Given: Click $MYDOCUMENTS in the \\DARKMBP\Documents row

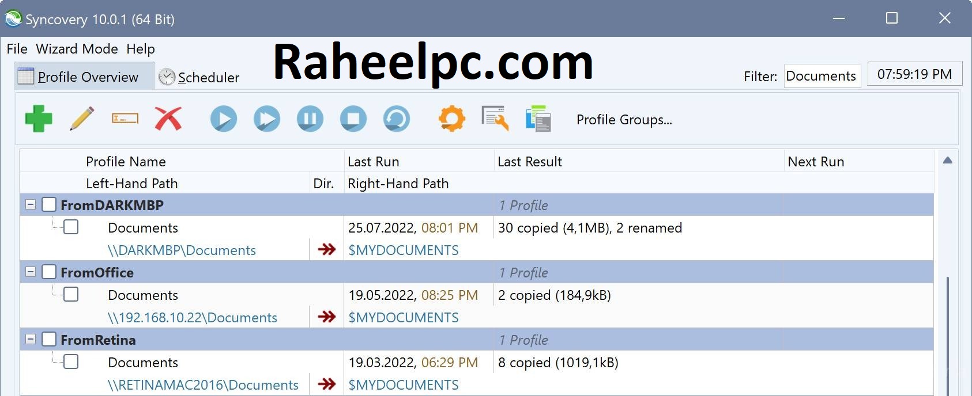Looking at the screenshot, I should [404, 250].
